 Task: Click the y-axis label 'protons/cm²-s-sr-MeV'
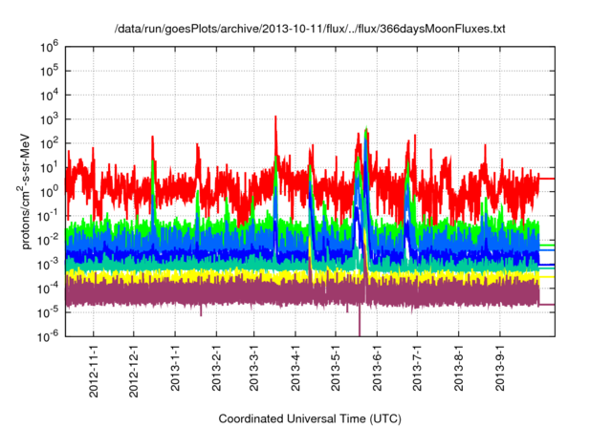pyautogui.click(x=25, y=191)
